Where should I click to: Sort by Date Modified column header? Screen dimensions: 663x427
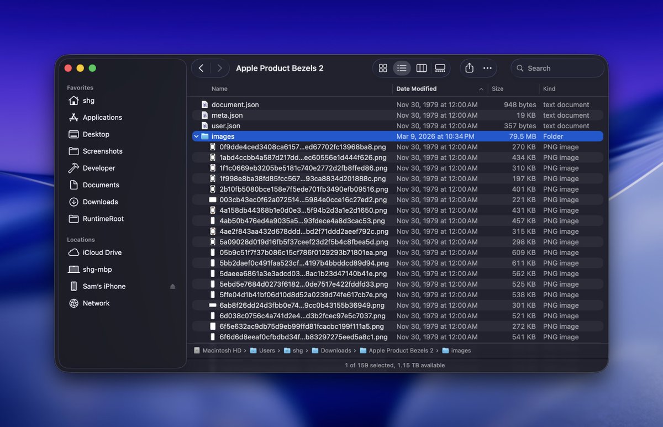416,88
